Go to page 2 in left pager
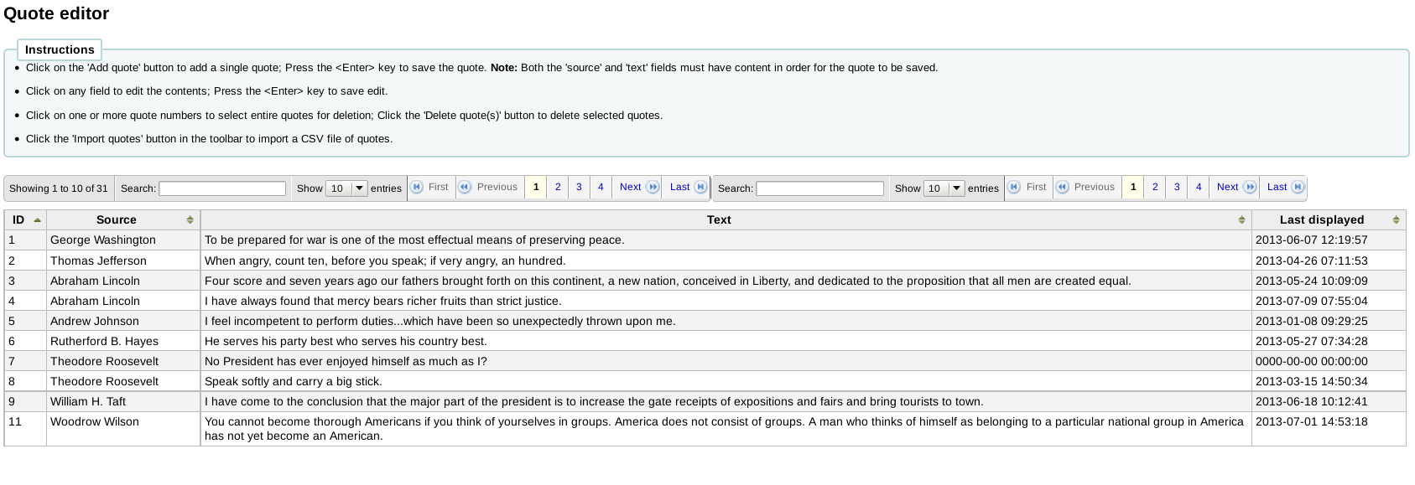1415x485 pixels. tap(558, 188)
